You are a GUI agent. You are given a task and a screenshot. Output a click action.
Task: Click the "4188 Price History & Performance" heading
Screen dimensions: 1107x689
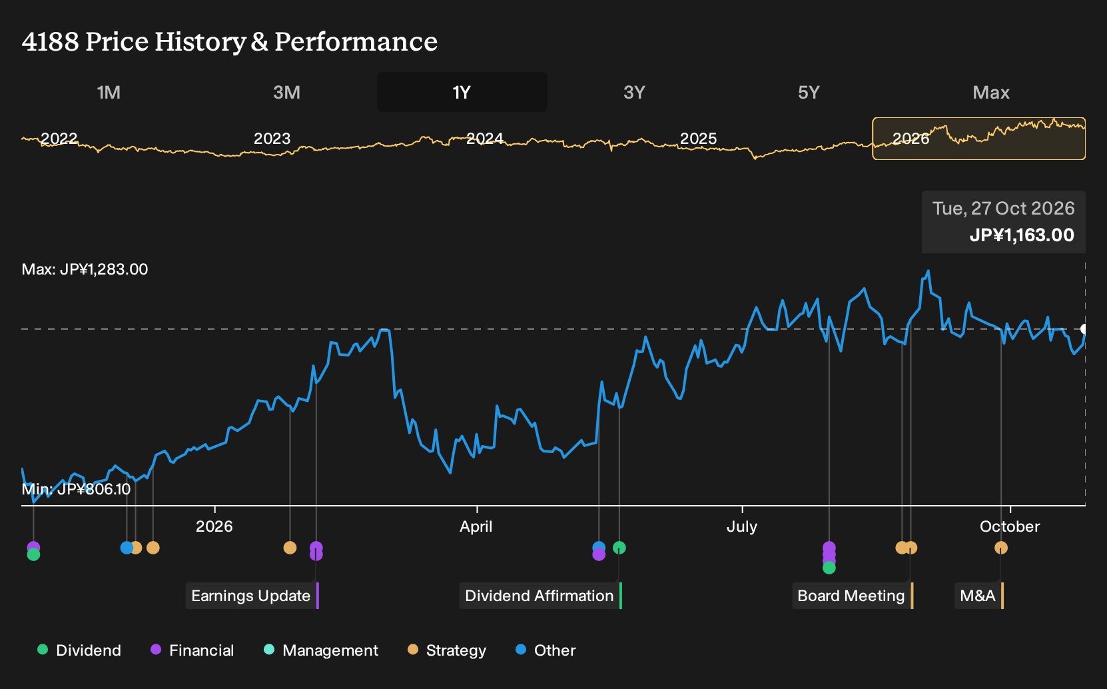(x=230, y=41)
